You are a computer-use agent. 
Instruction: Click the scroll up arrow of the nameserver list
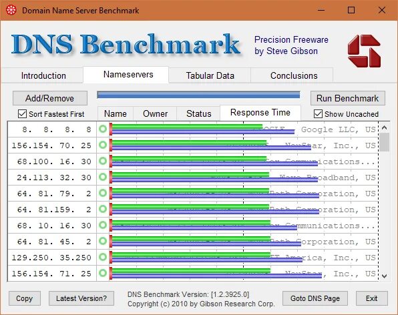click(384, 128)
